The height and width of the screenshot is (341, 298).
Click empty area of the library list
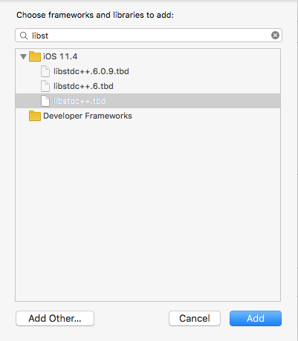[148, 210]
